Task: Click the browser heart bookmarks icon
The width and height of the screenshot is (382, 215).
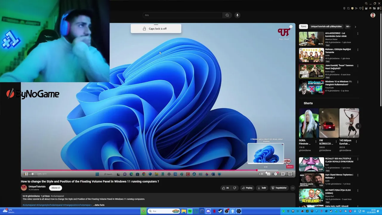Action: (360, 8)
